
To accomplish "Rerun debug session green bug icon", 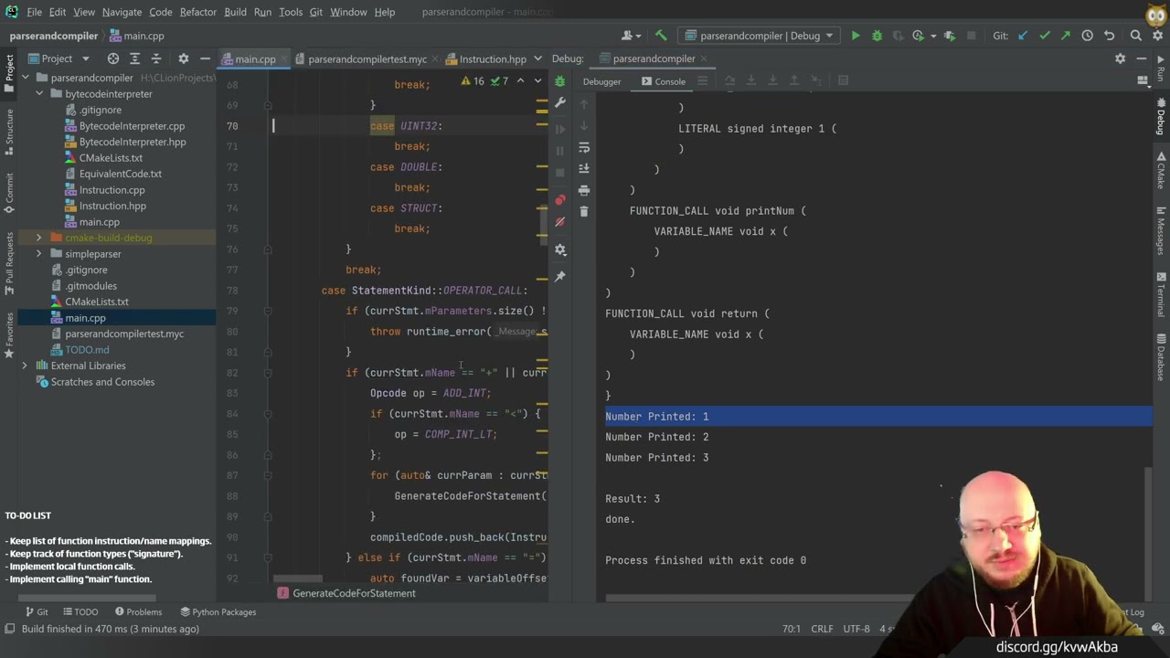I will click(x=560, y=81).
